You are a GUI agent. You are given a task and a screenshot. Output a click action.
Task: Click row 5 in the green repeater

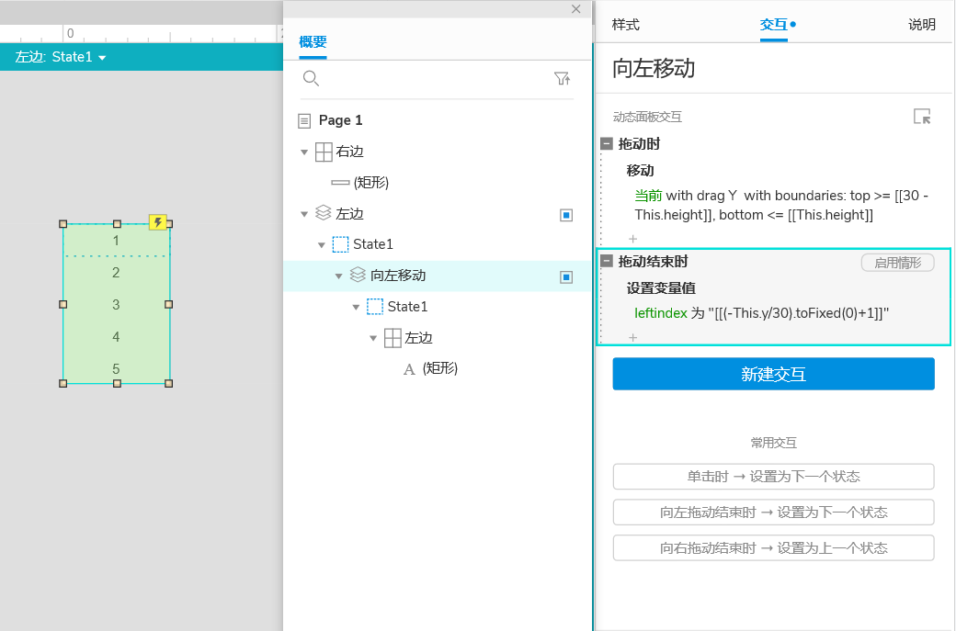tap(116, 368)
